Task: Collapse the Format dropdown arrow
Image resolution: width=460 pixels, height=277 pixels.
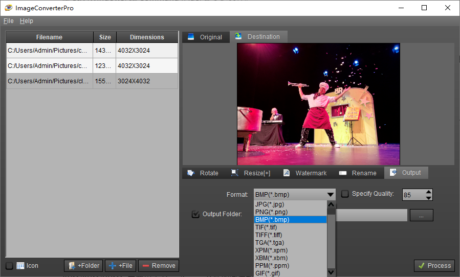Action: pos(330,195)
